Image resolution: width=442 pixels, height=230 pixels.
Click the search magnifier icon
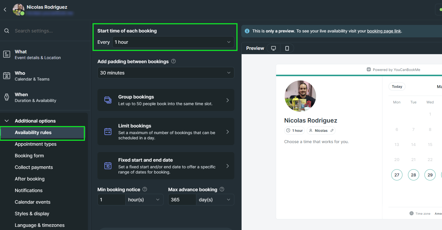tap(7, 31)
